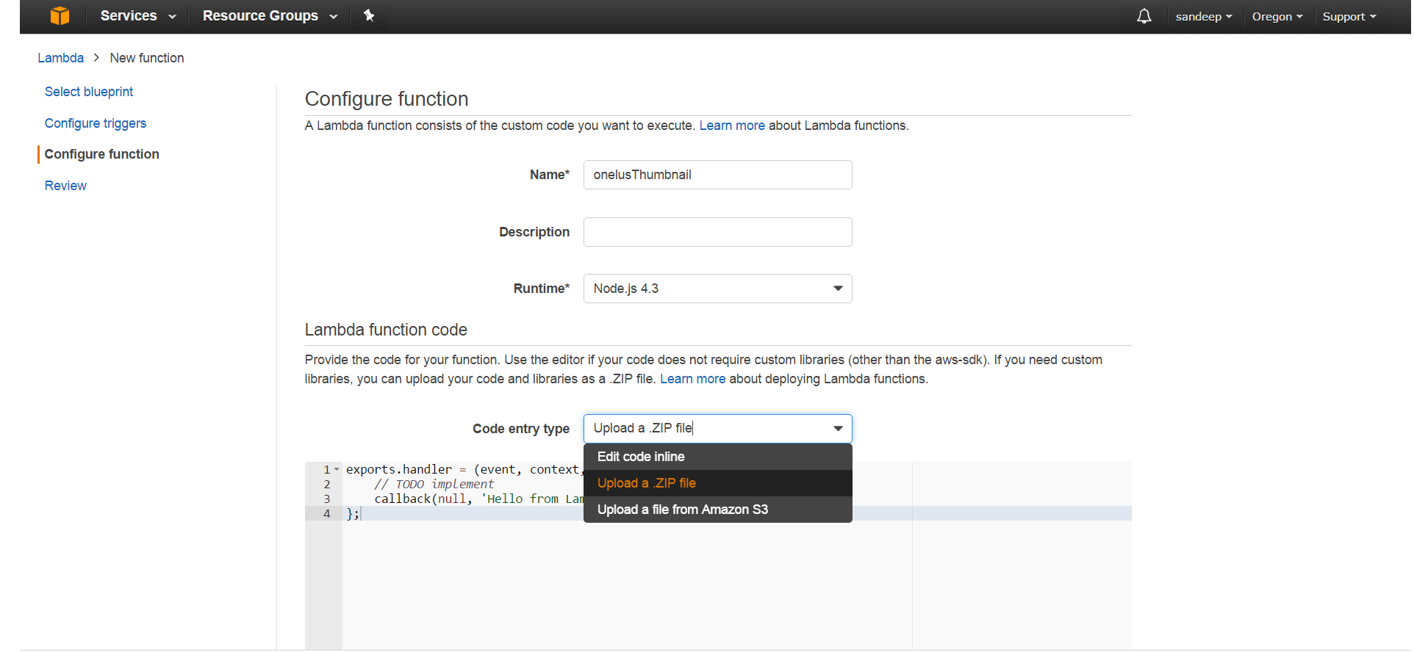Collapse code fold arrow on line 1
Screen dimensions: 1414x652
(x=337, y=470)
